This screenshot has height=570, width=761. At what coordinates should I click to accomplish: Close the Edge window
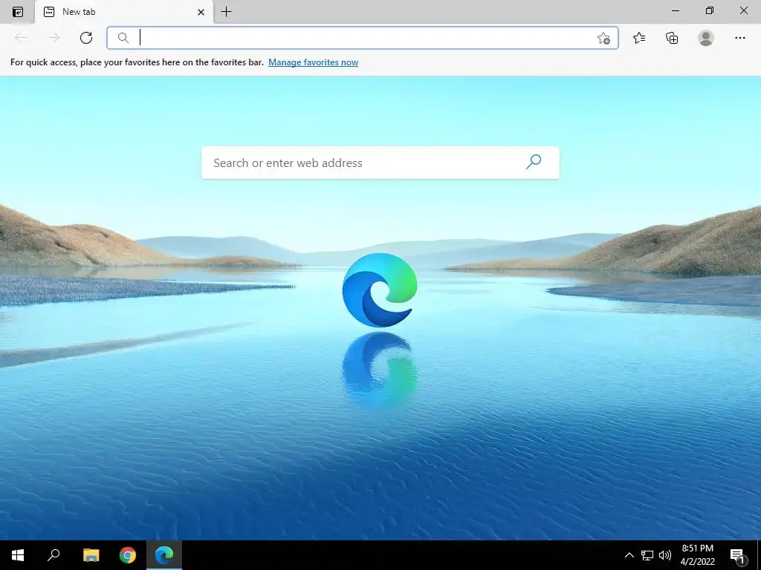[x=743, y=10]
